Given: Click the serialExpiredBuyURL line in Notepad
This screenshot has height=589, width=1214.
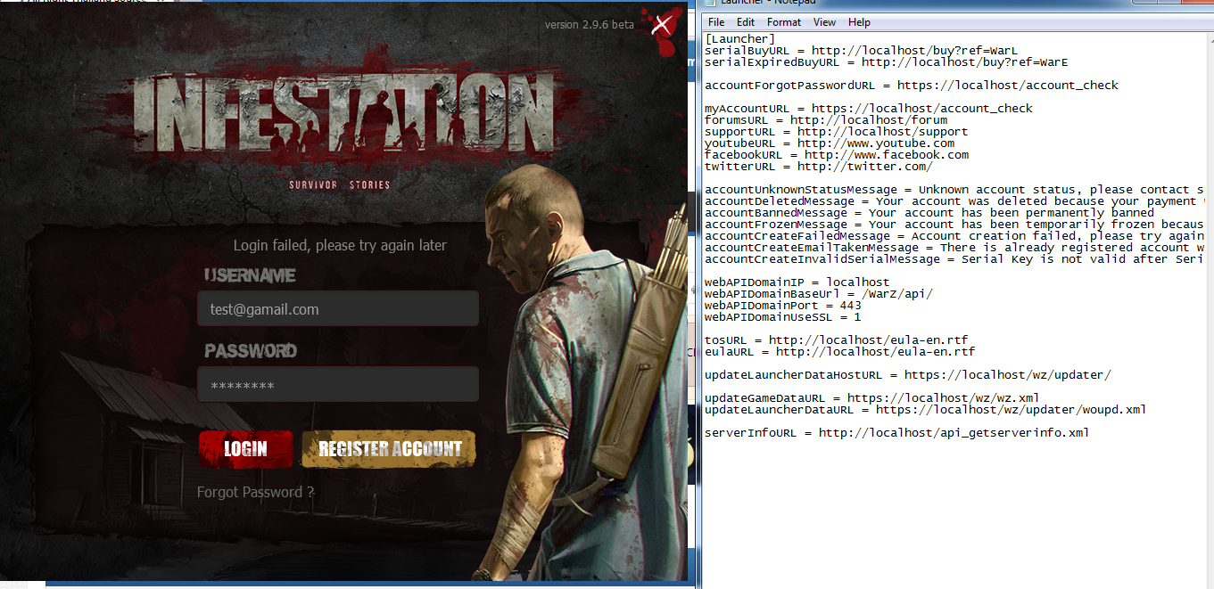Looking at the screenshot, I should (886, 62).
